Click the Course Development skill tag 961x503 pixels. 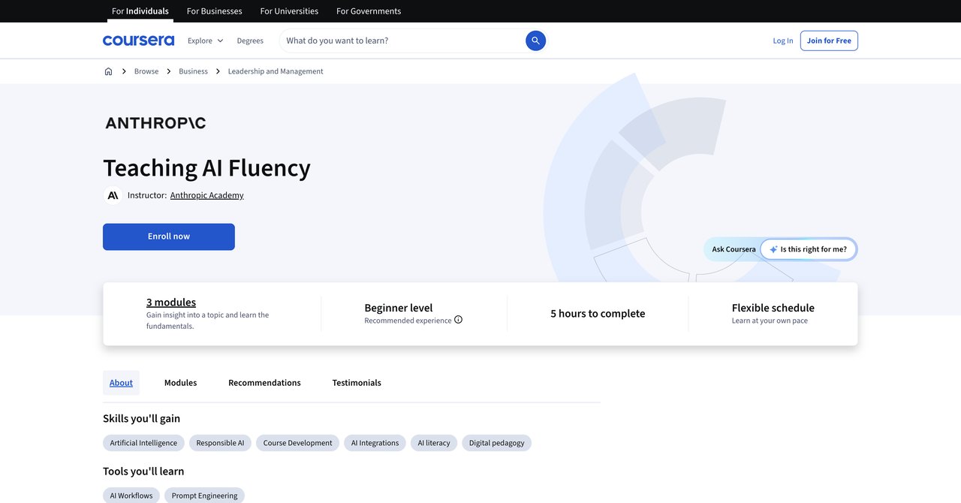[x=297, y=443]
